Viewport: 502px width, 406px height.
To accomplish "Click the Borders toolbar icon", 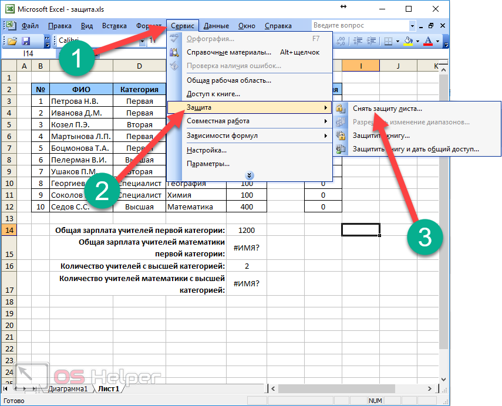I will 388,41.
